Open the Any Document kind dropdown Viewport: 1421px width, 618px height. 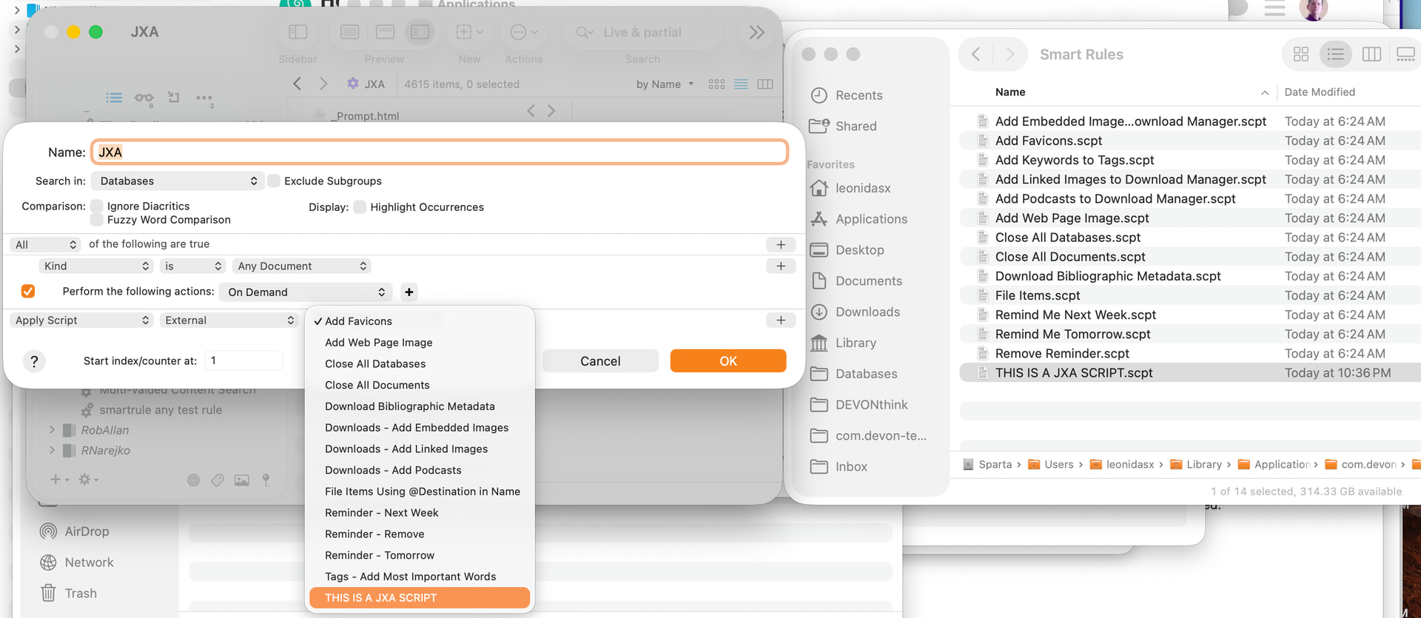pos(301,266)
